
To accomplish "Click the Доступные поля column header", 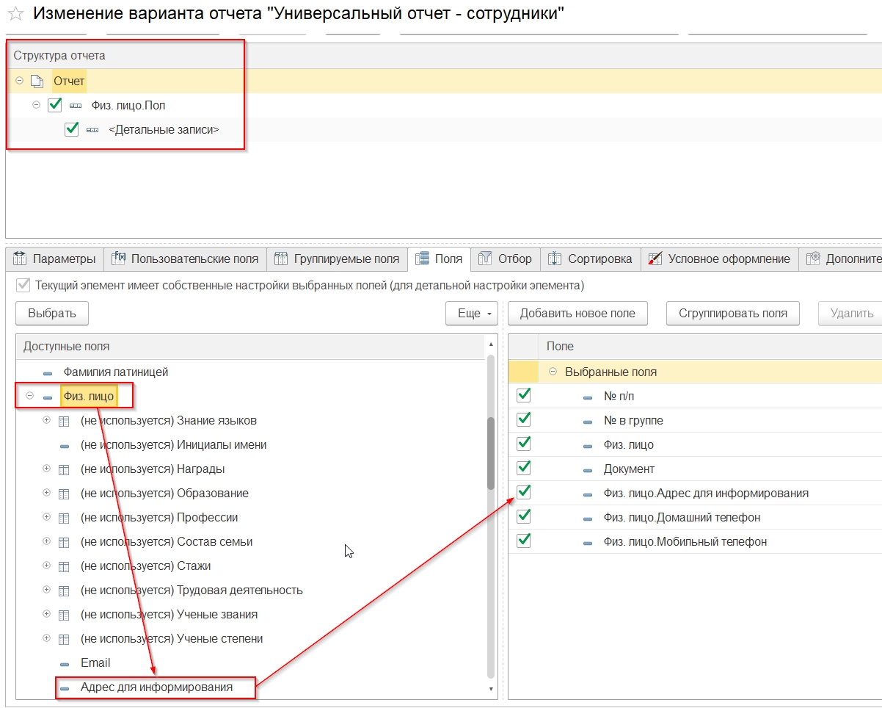I will 249,346.
